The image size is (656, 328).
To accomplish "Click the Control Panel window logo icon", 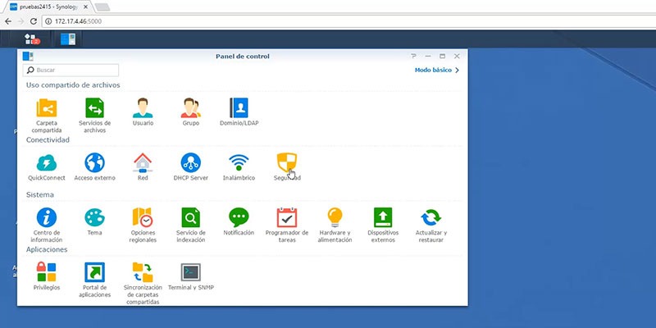I will (x=28, y=56).
